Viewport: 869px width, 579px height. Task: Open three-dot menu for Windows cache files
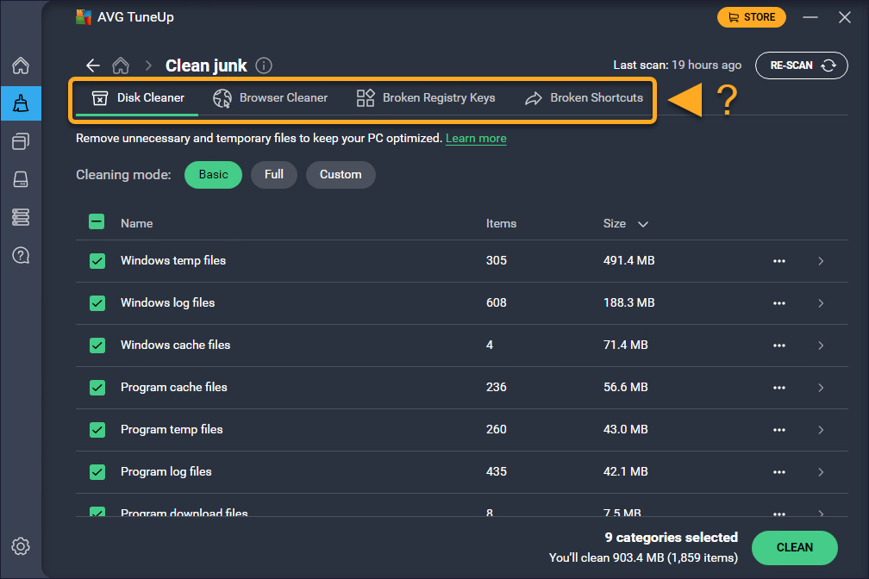[x=779, y=346]
